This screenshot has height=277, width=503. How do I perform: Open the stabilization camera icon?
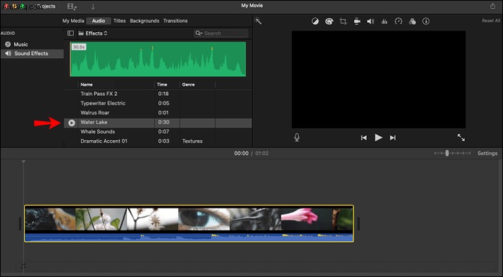pyautogui.click(x=357, y=21)
